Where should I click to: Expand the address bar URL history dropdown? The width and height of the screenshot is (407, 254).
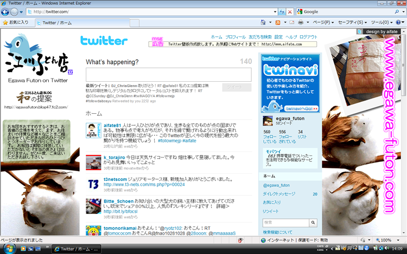(275, 12)
